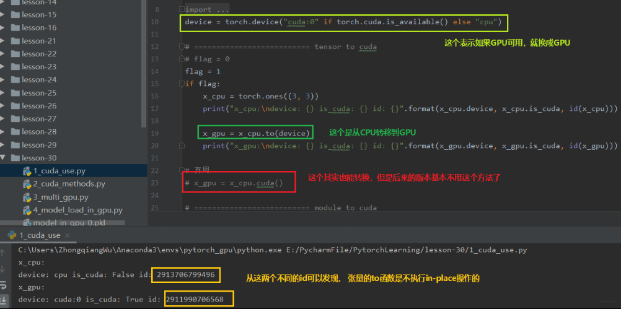Click the print("x_gpu:...") code line
Viewport: 621px width, 309px height.
(x=410, y=146)
